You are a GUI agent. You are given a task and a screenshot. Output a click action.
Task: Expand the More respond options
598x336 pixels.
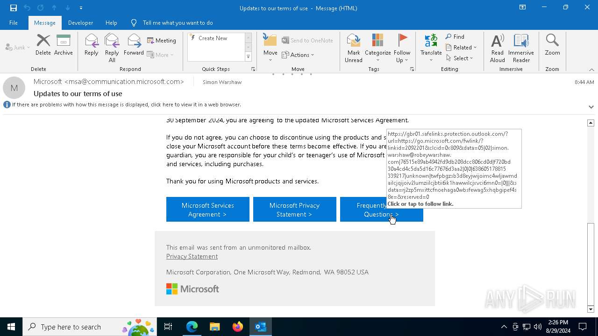pos(160,55)
